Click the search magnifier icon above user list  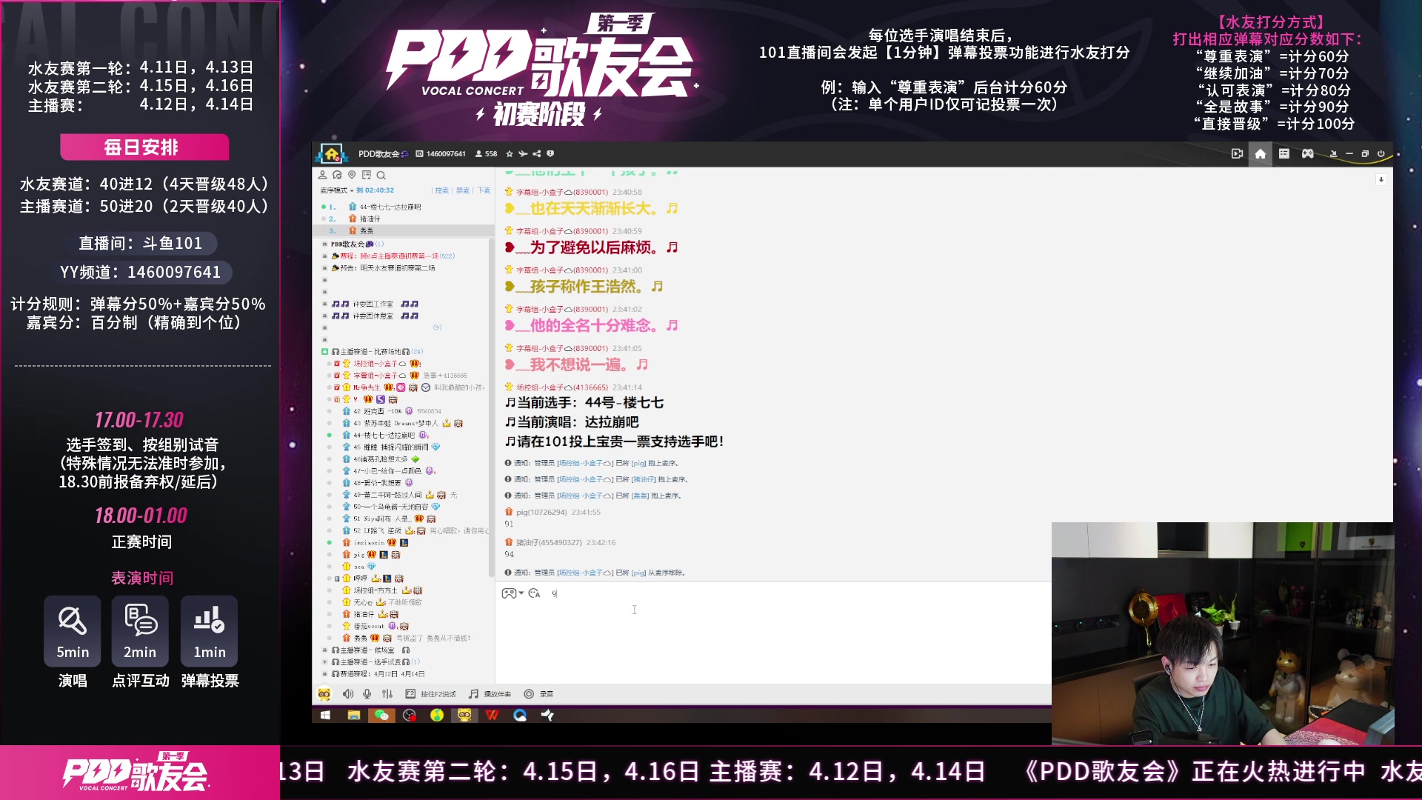click(x=381, y=176)
